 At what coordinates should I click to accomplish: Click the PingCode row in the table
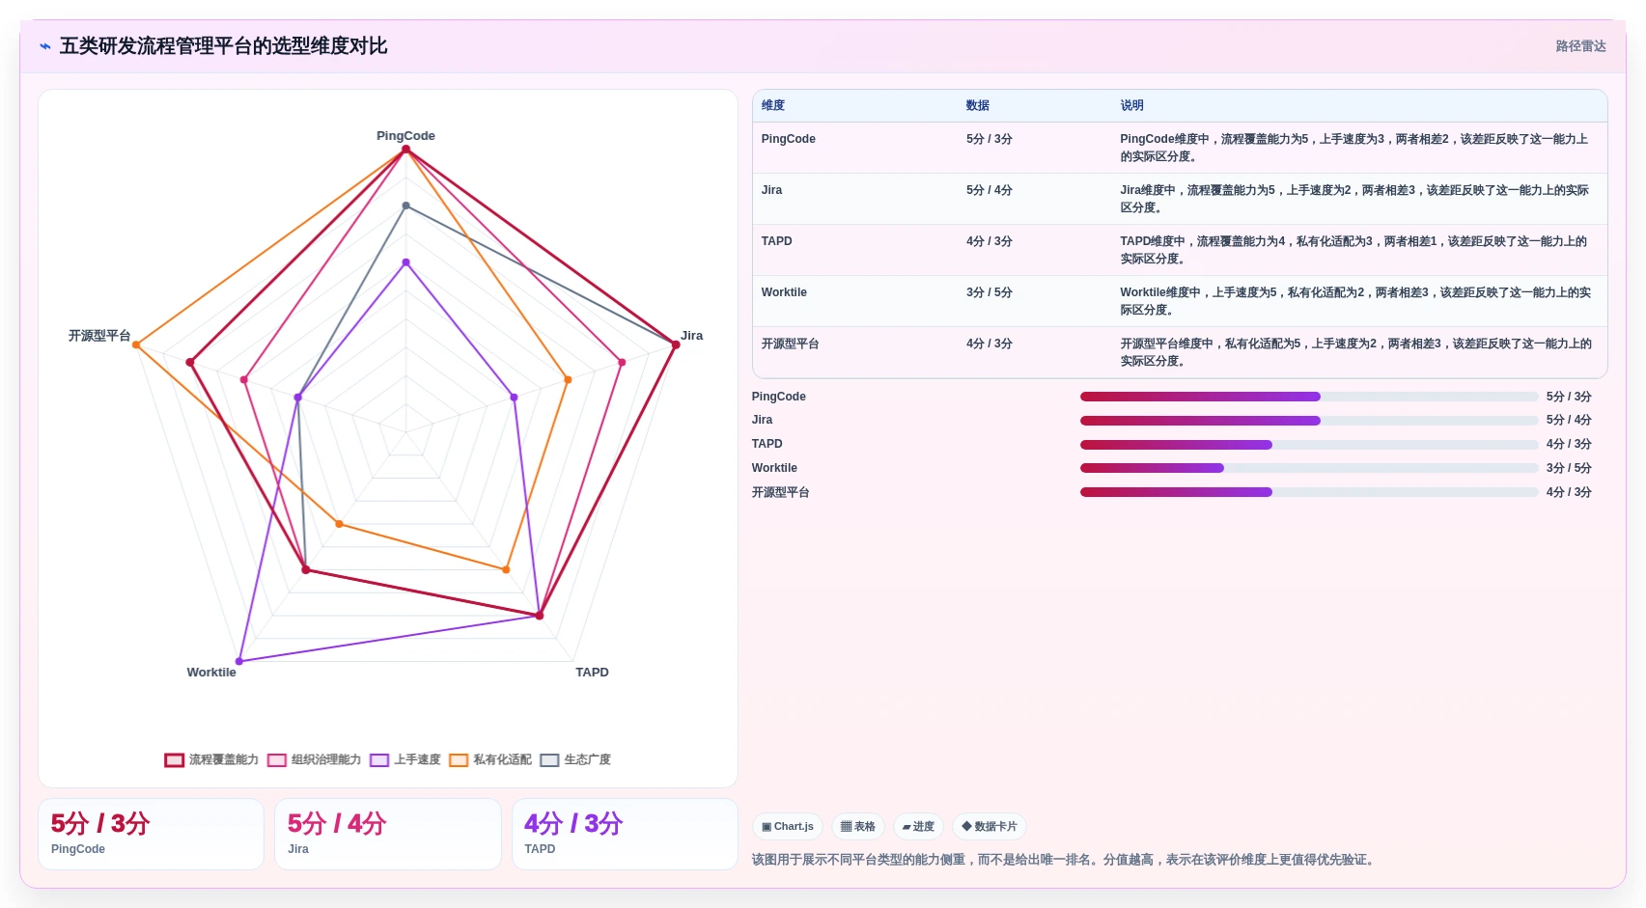coord(1180,148)
